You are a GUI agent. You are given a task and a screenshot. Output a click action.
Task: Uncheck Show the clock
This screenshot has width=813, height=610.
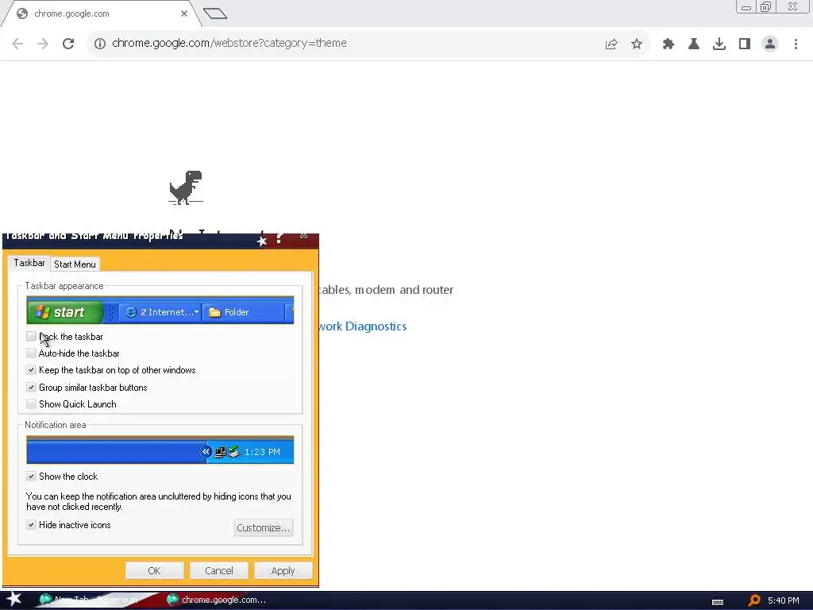tap(31, 477)
